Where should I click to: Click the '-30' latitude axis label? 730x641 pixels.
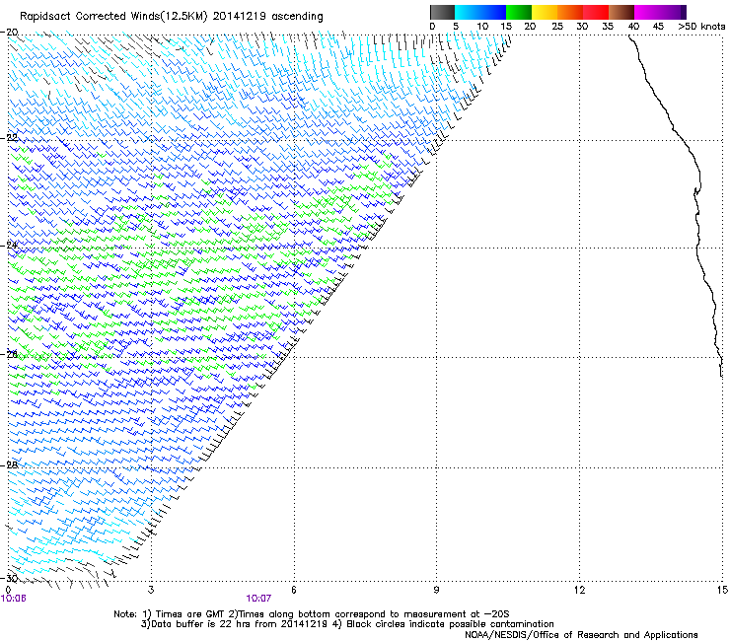coord(9,578)
